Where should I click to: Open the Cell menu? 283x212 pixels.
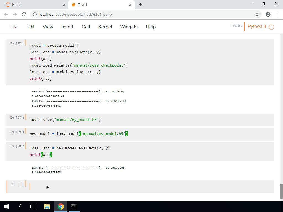coord(86,27)
